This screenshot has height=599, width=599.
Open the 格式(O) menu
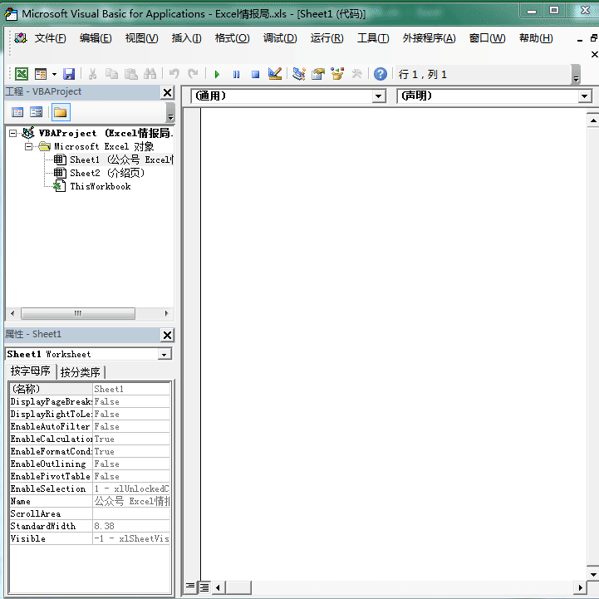click(233, 38)
